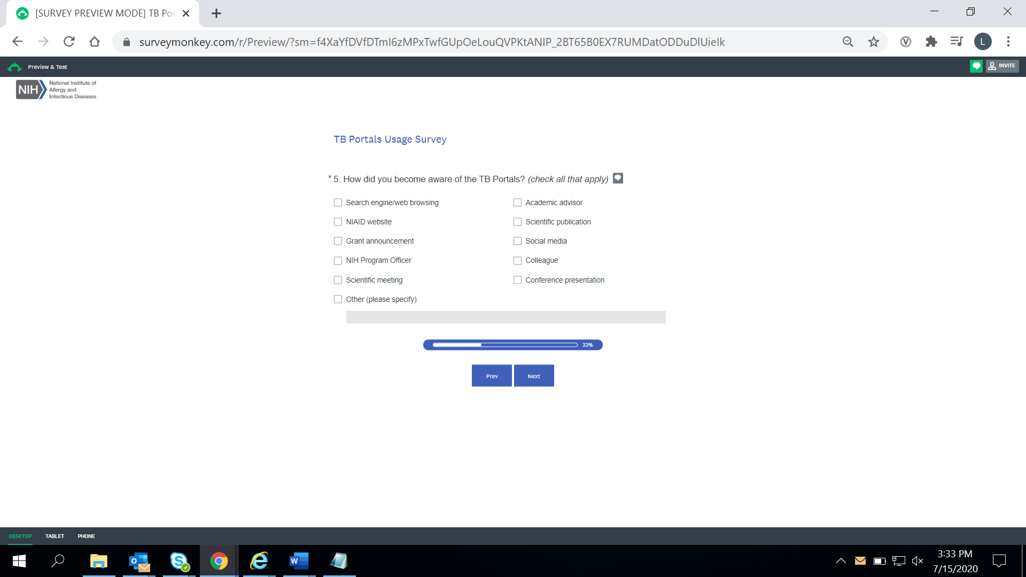Open Chrome three-dot menu
Image resolution: width=1026 pixels, height=577 pixels.
[x=1008, y=42]
